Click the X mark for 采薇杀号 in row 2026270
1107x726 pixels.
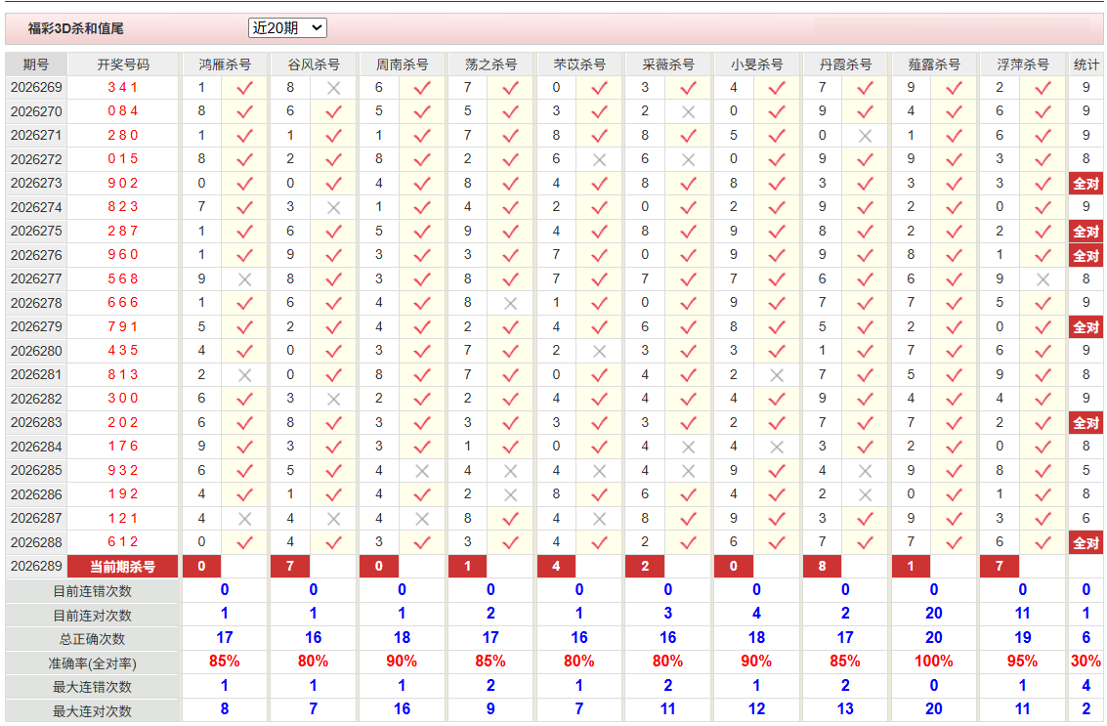689,111
